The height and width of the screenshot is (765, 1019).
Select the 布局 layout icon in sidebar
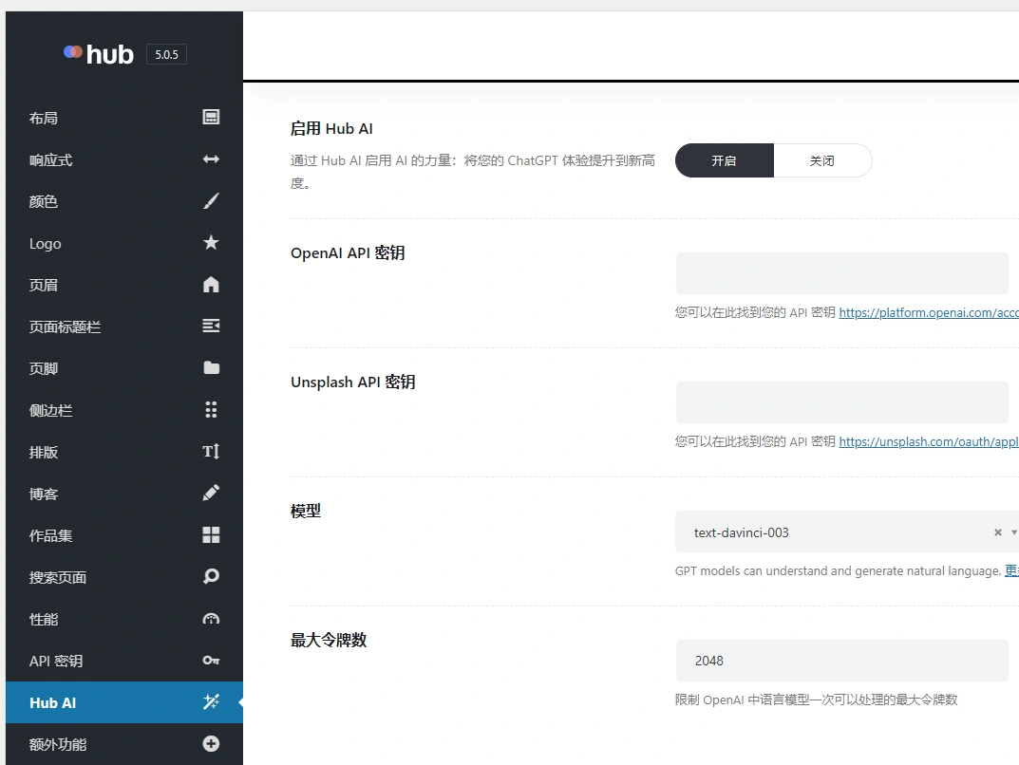(x=210, y=118)
